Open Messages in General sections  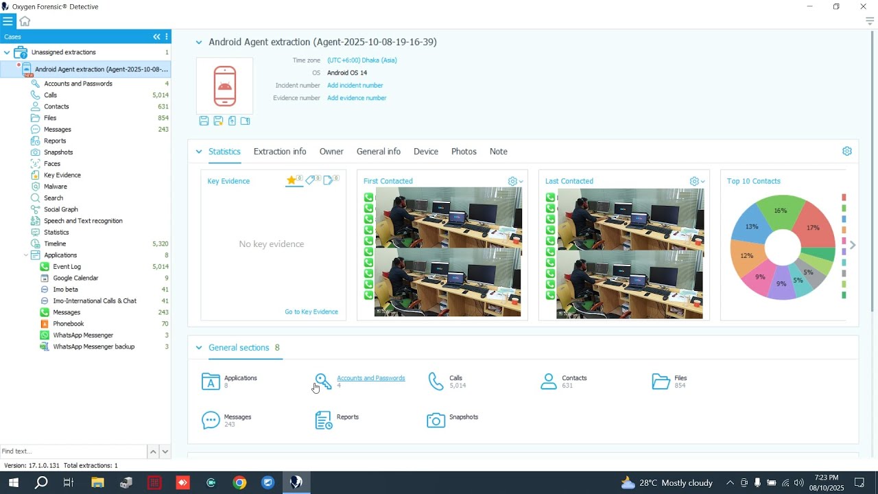coord(227,421)
